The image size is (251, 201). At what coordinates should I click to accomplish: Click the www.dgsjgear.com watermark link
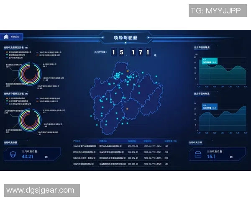(x=41, y=190)
